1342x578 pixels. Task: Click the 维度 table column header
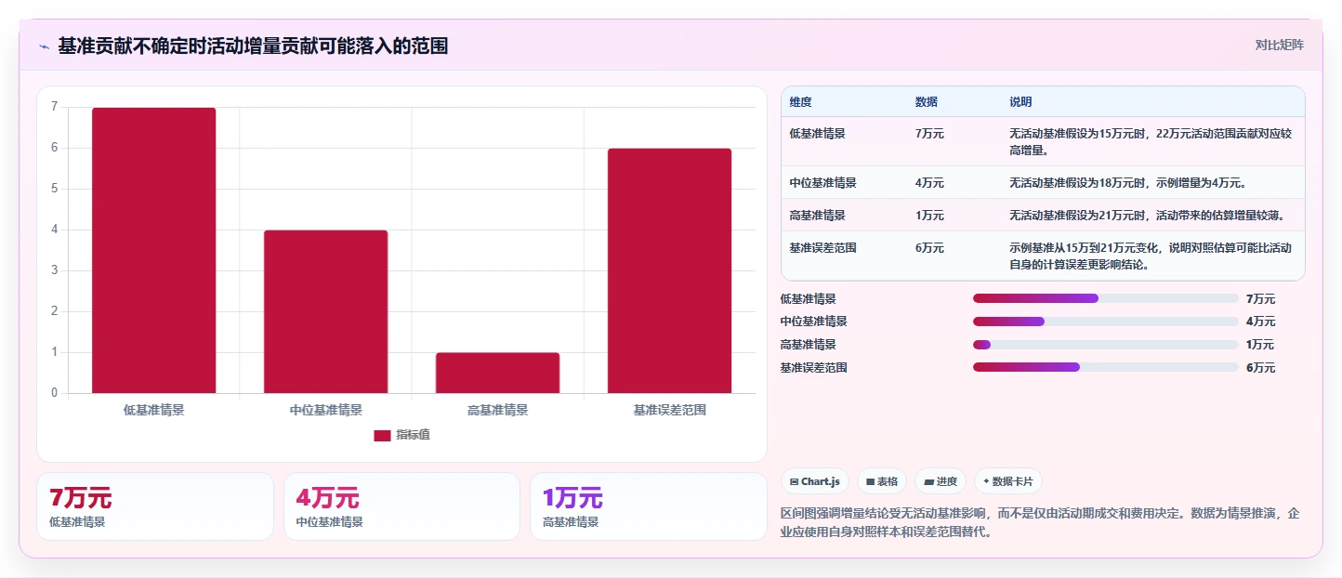tap(800, 101)
